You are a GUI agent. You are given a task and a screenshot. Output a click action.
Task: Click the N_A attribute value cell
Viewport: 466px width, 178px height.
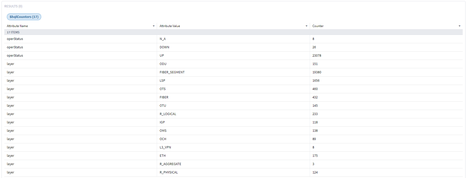[163, 39]
